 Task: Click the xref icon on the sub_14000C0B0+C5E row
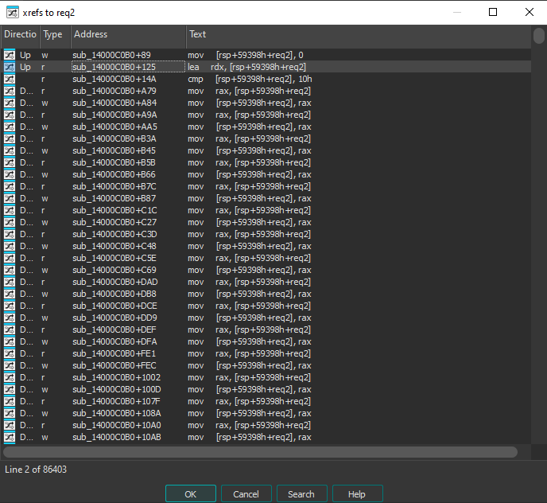[x=10, y=258]
